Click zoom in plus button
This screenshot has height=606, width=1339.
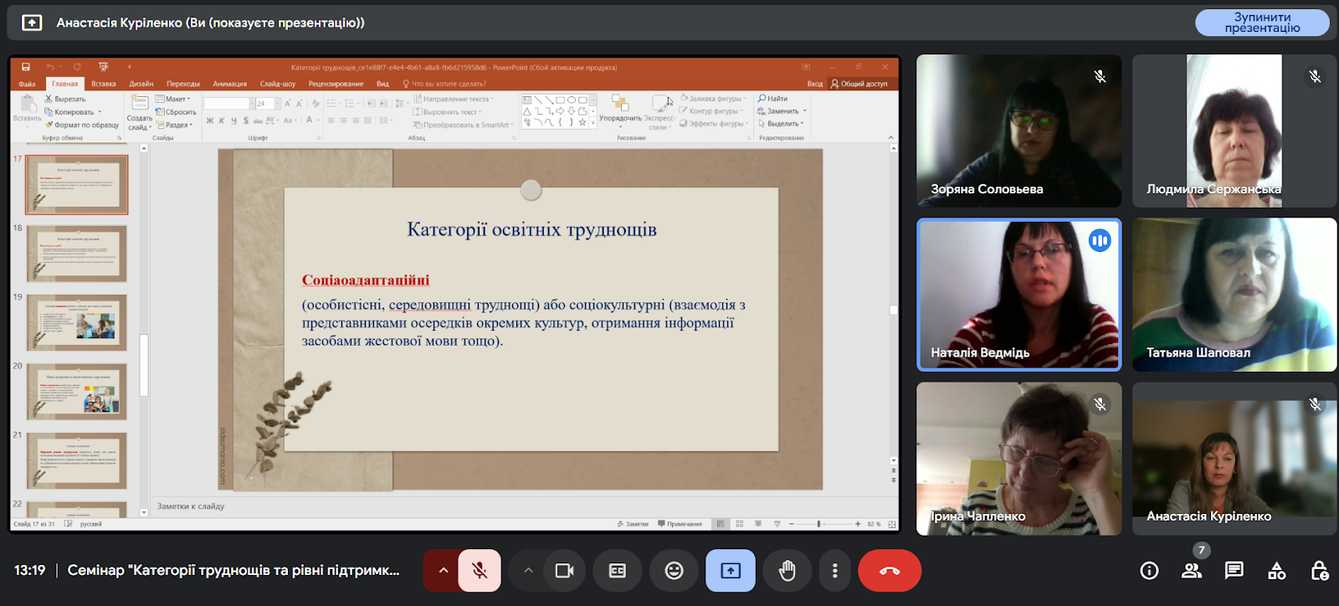tap(858, 524)
